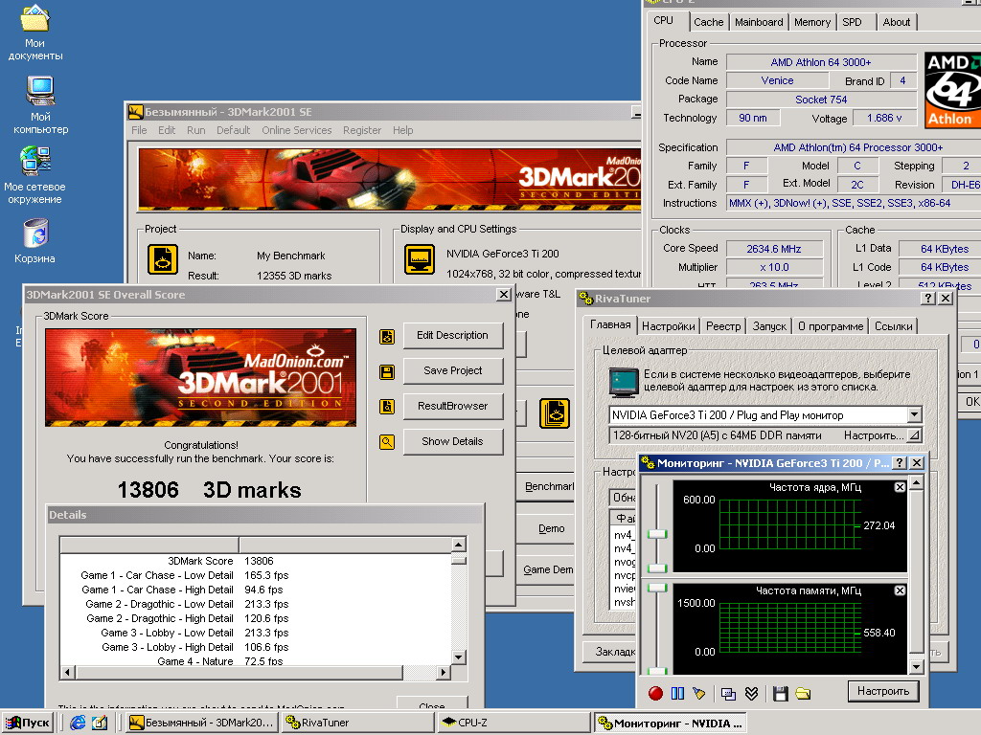Open Ссылки tab in RivaTuner
The width and height of the screenshot is (981, 735).
(894, 326)
